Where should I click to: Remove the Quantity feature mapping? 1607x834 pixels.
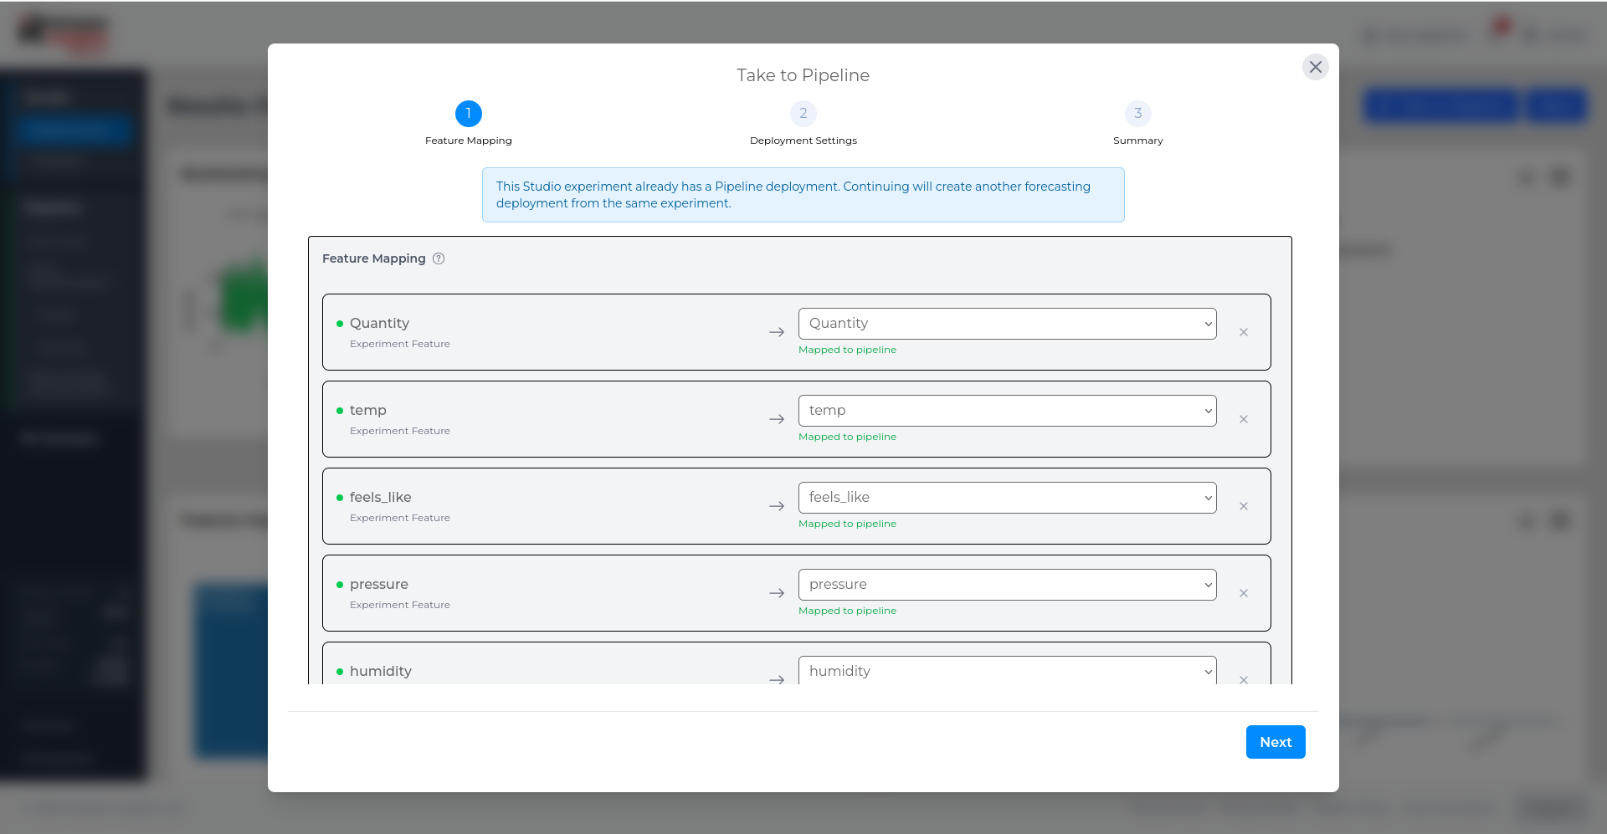click(x=1244, y=332)
